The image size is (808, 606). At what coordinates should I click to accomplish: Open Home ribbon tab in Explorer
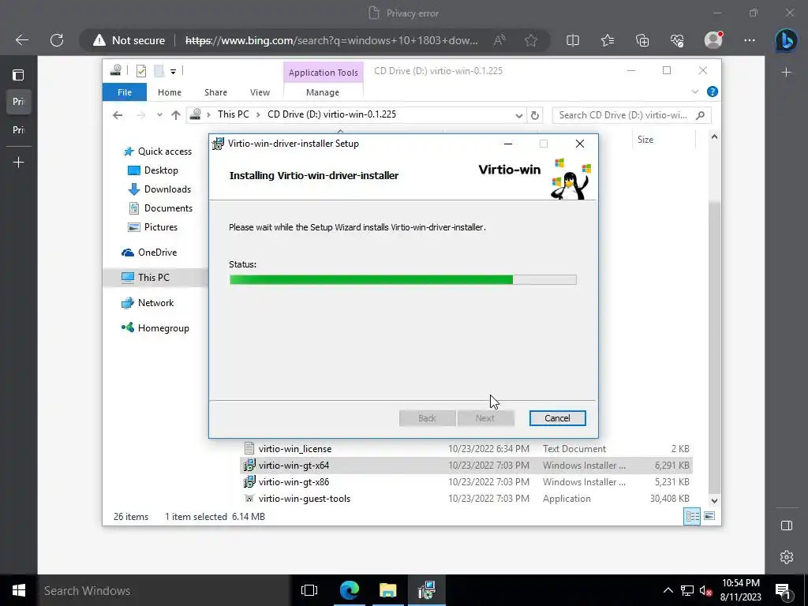point(170,92)
